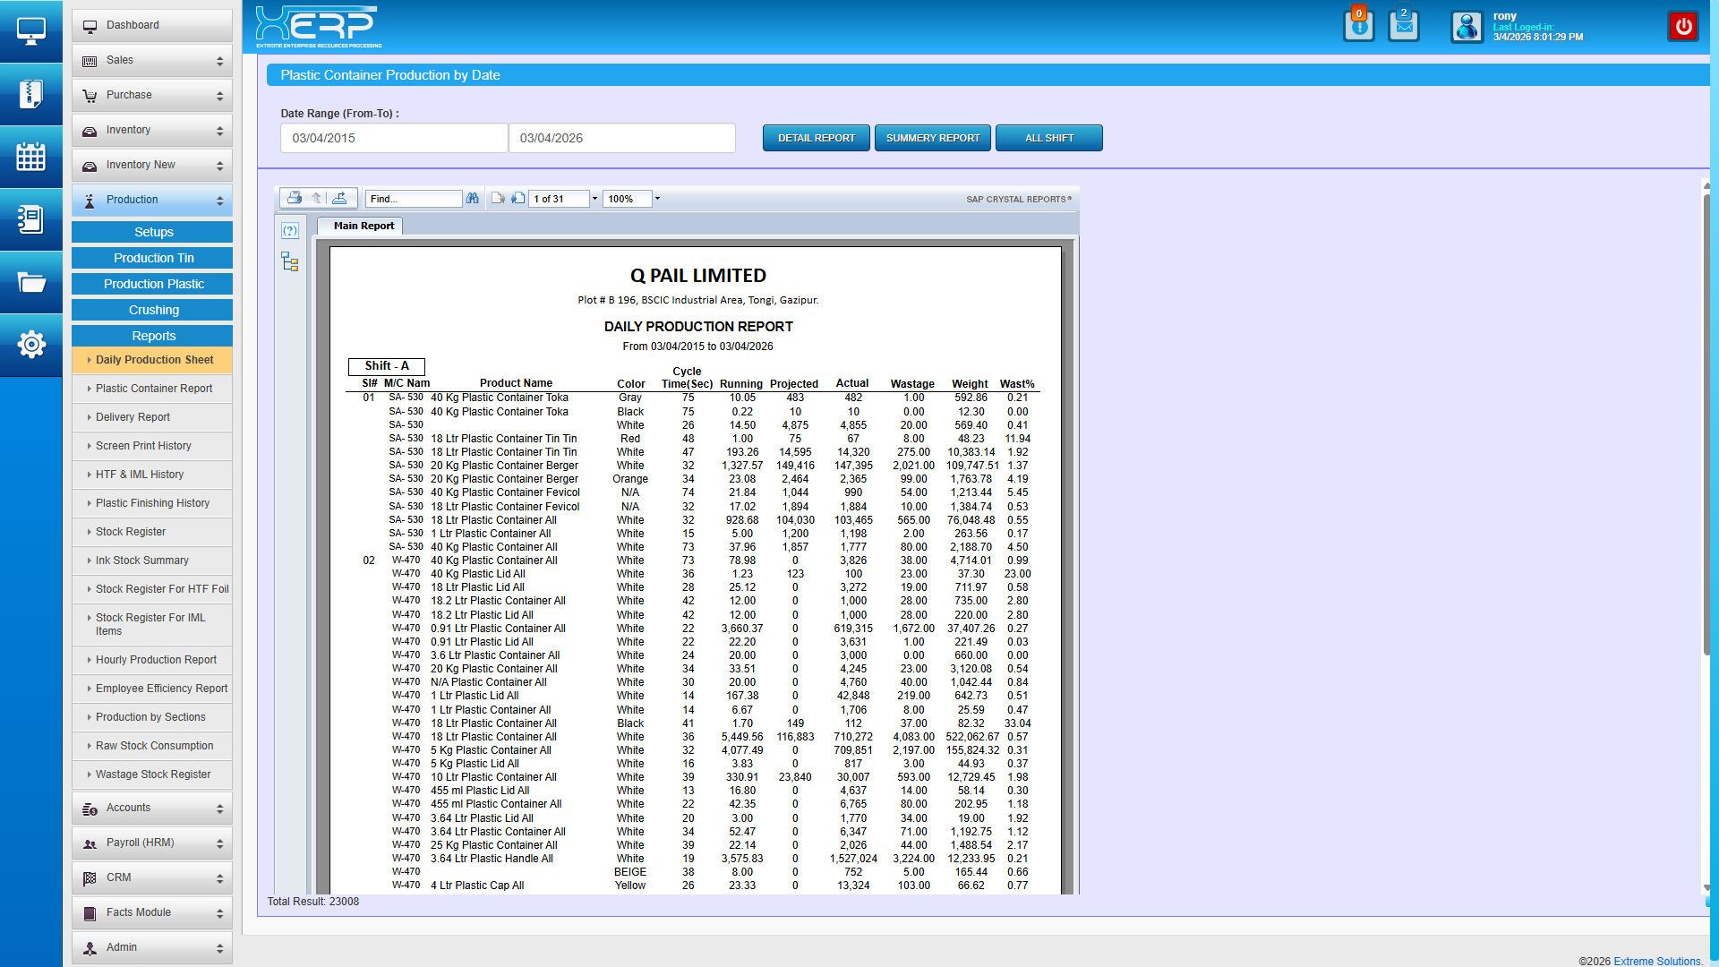1719x967 pixels.
Task: Click the ALL SHIFT button
Action: [1048, 139]
